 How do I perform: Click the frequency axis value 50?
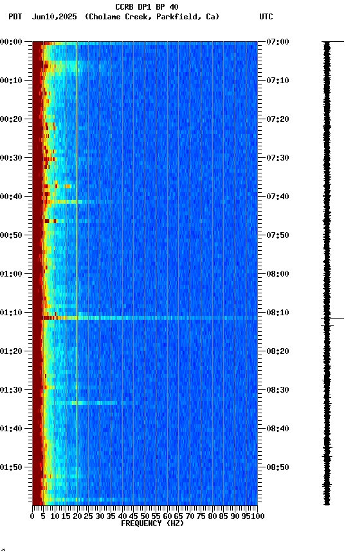pos(145,517)
